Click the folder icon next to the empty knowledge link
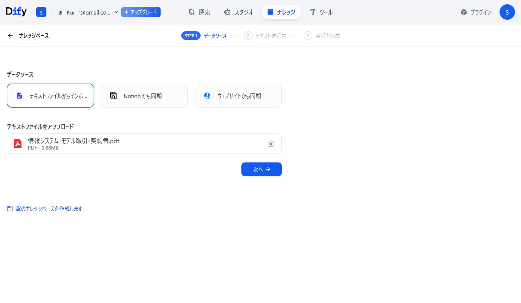Viewport: 521px width, 303px height. (10, 208)
